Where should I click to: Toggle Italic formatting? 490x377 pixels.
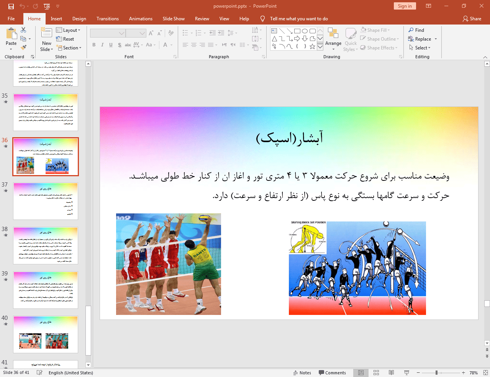(102, 45)
